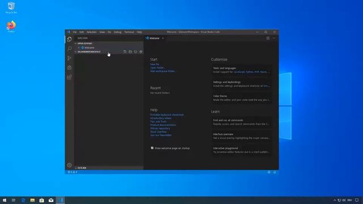363x204 pixels.
Task: Launch Microsoft Edge from taskbar
Action: (x=23, y=200)
